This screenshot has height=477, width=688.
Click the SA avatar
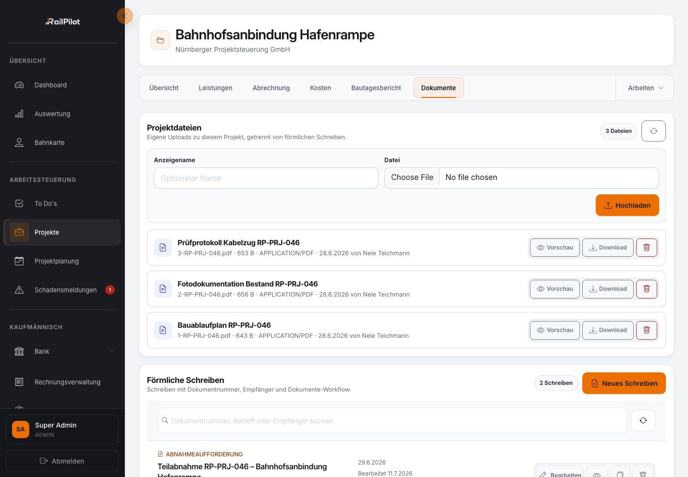21,429
